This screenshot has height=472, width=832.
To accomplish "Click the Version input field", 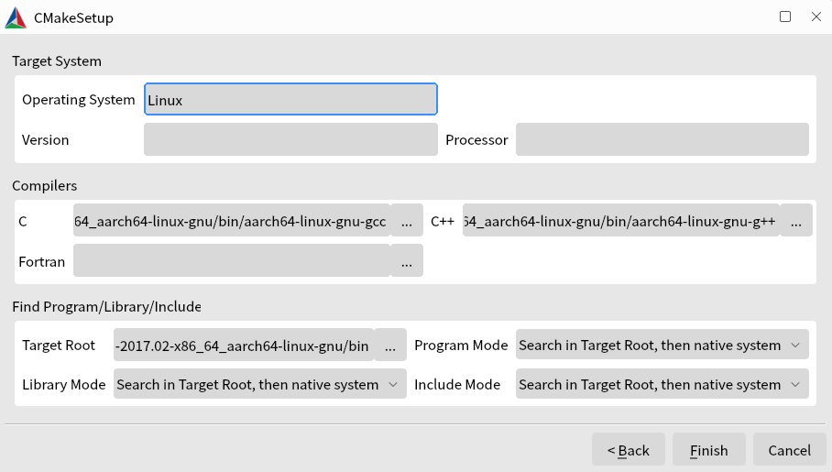I will coord(290,140).
